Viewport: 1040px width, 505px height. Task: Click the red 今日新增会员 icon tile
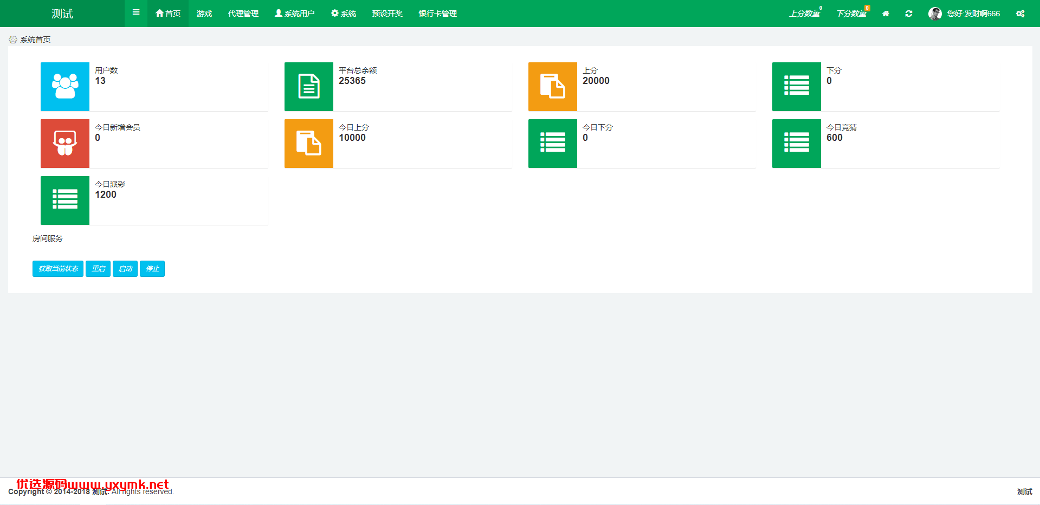point(65,144)
